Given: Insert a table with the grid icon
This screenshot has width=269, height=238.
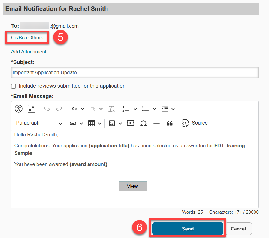Looking at the screenshot, I should [92, 123].
